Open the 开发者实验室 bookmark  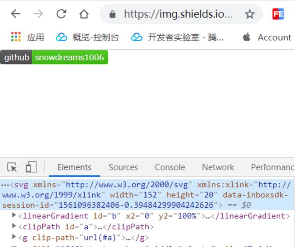[x=177, y=37]
